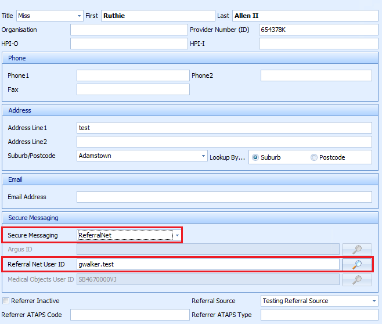This screenshot has width=382, height=324.
Task: Expand the Suburb/Postcode dropdown showing Adamstown
Action: tap(203, 156)
